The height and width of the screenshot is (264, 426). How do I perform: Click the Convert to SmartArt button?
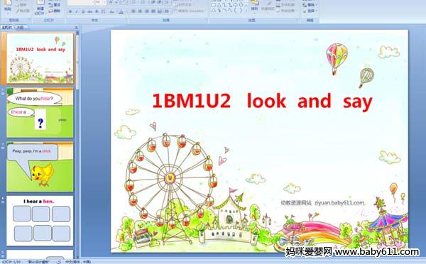click(x=189, y=11)
